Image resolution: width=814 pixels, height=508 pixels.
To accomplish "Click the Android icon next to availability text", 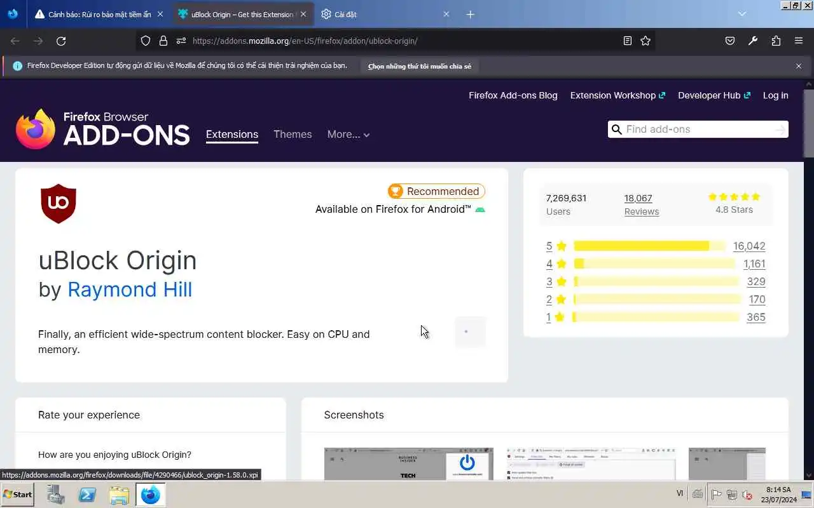I will click(x=480, y=210).
